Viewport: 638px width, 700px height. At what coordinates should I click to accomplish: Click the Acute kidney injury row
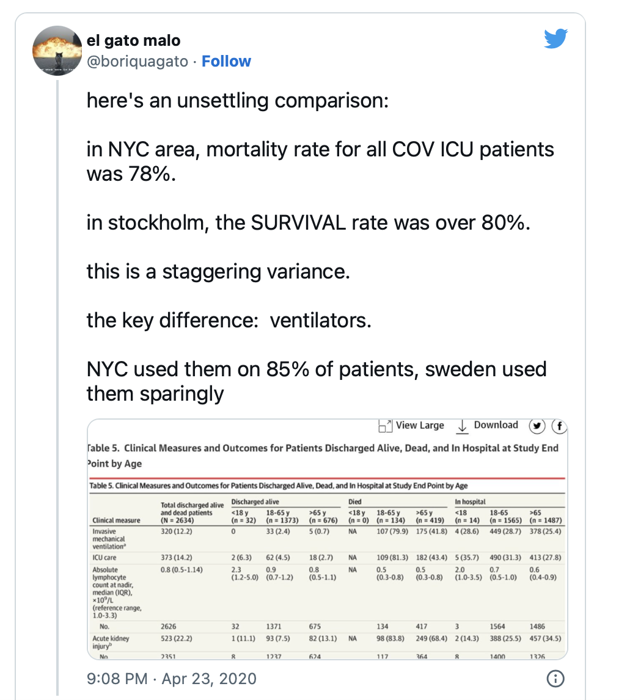click(x=327, y=642)
